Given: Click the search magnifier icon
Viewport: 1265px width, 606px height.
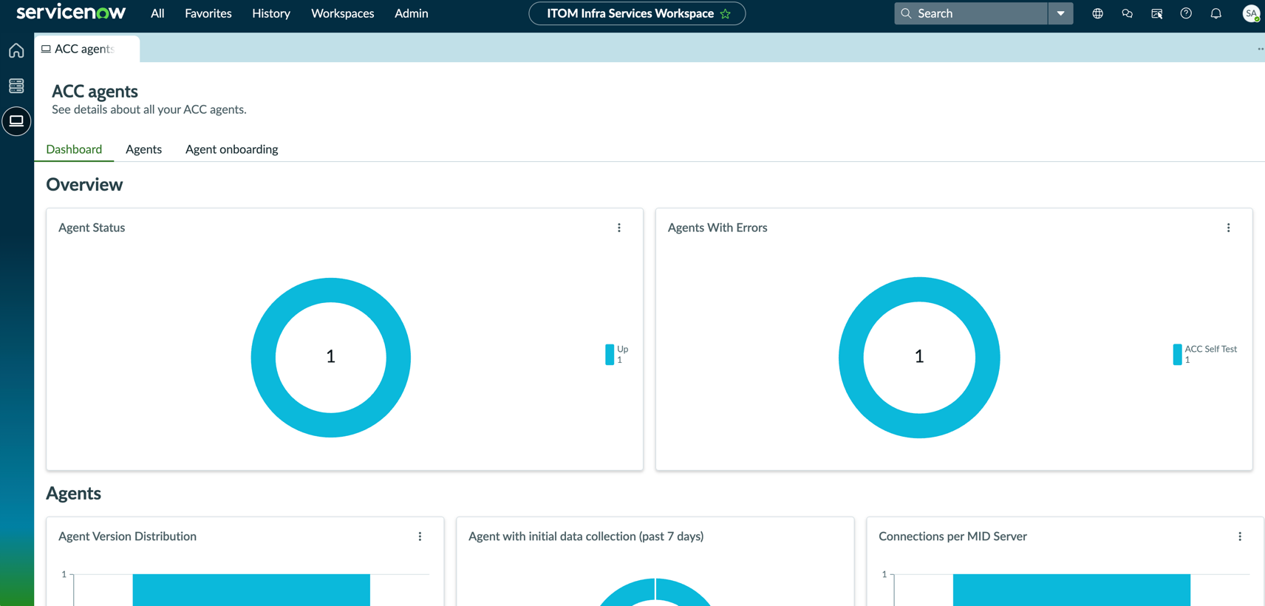Looking at the screenshot, I should [x=906, y=13].
